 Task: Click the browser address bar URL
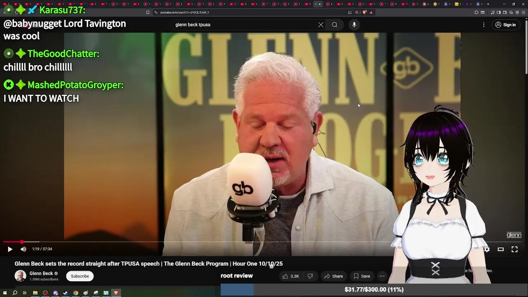click(184, 12)
